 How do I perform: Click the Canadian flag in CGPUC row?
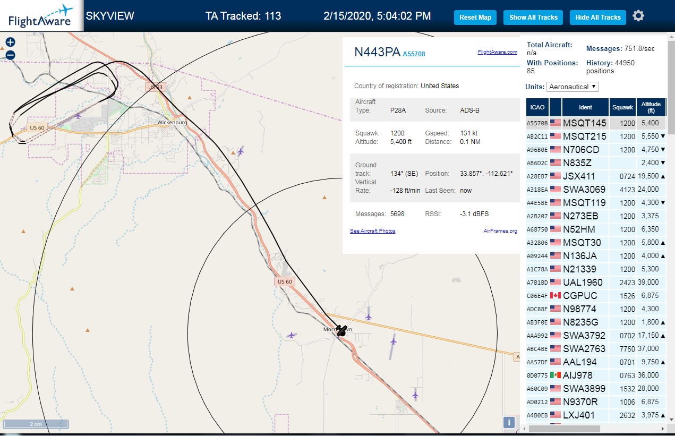(556, 296)
